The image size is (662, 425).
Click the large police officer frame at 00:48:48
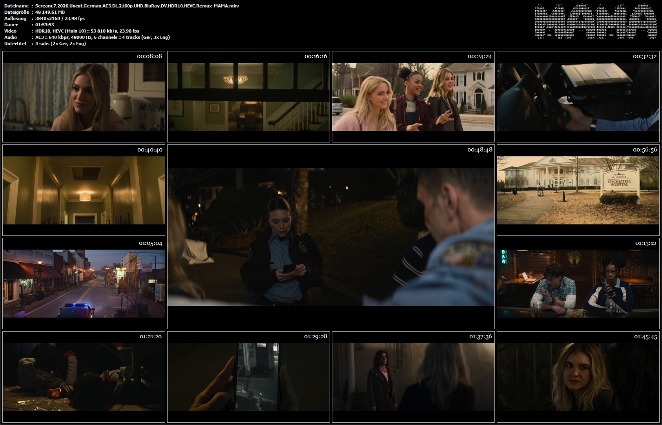pos(331,237)
